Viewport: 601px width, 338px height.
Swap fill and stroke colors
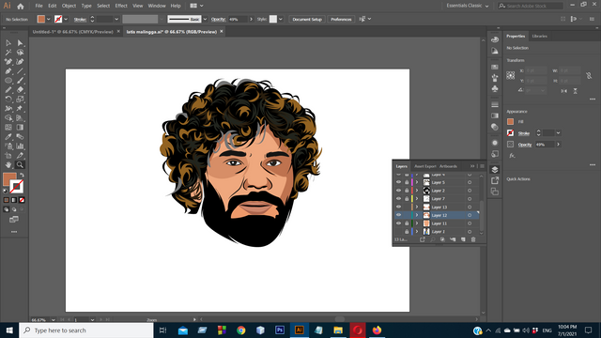[22, 176]
